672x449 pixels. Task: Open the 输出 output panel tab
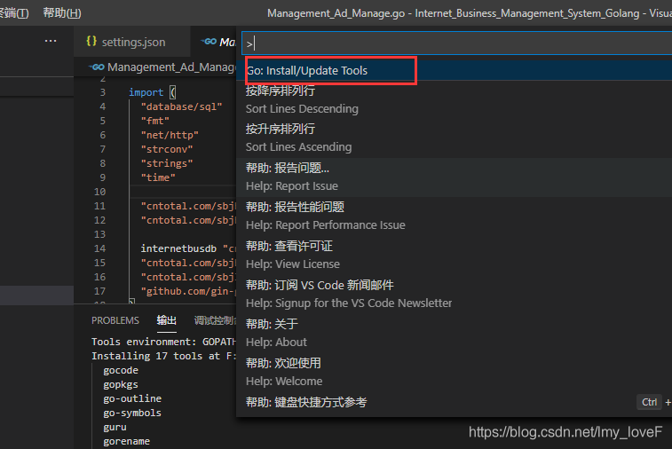coord(166,320)
